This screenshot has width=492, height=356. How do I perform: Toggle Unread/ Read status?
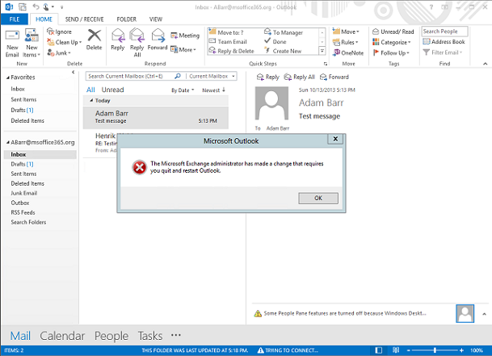(x=393, y=31)
